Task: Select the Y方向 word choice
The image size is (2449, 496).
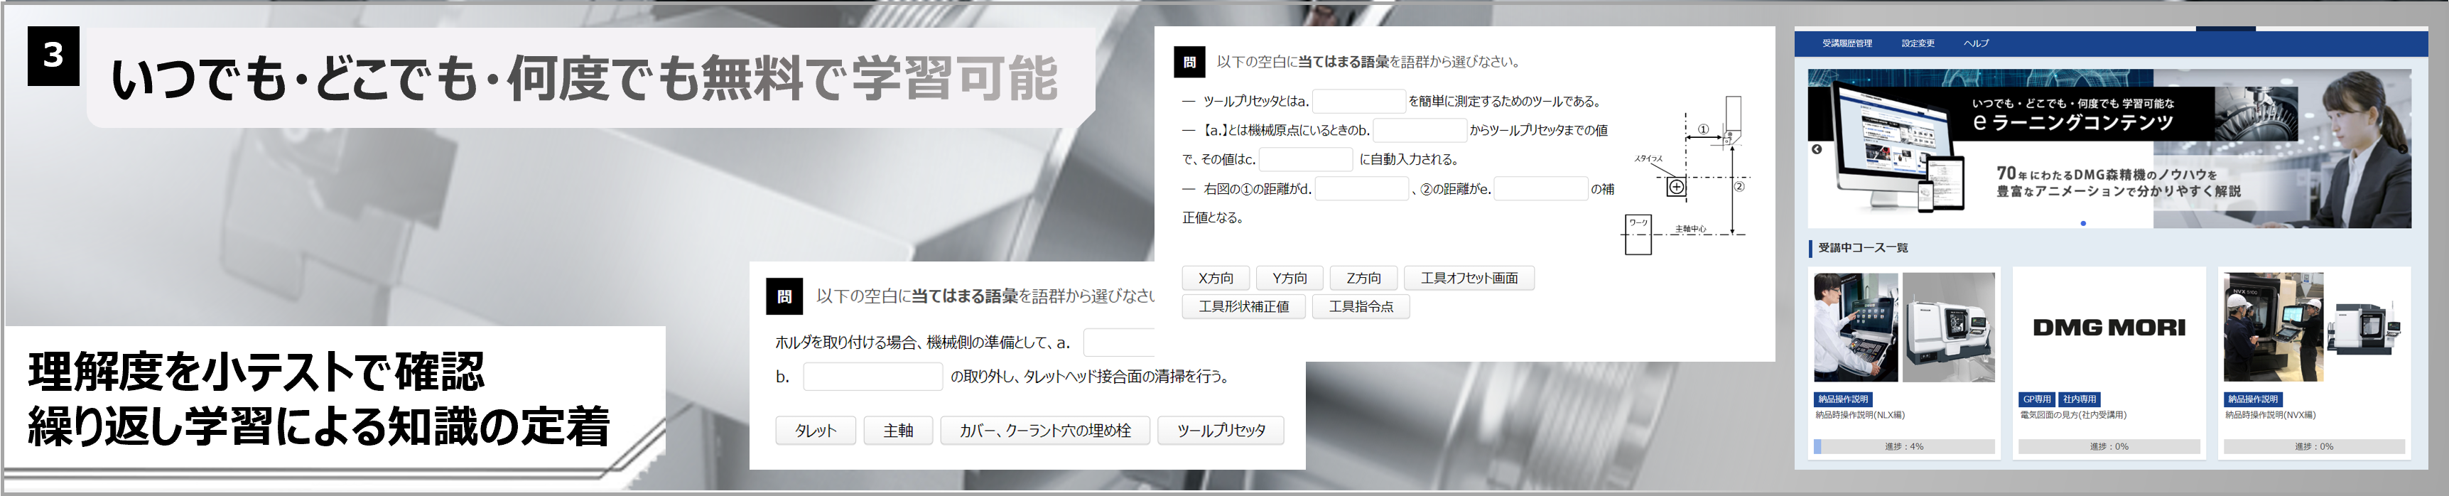Action: point(1289,277)
